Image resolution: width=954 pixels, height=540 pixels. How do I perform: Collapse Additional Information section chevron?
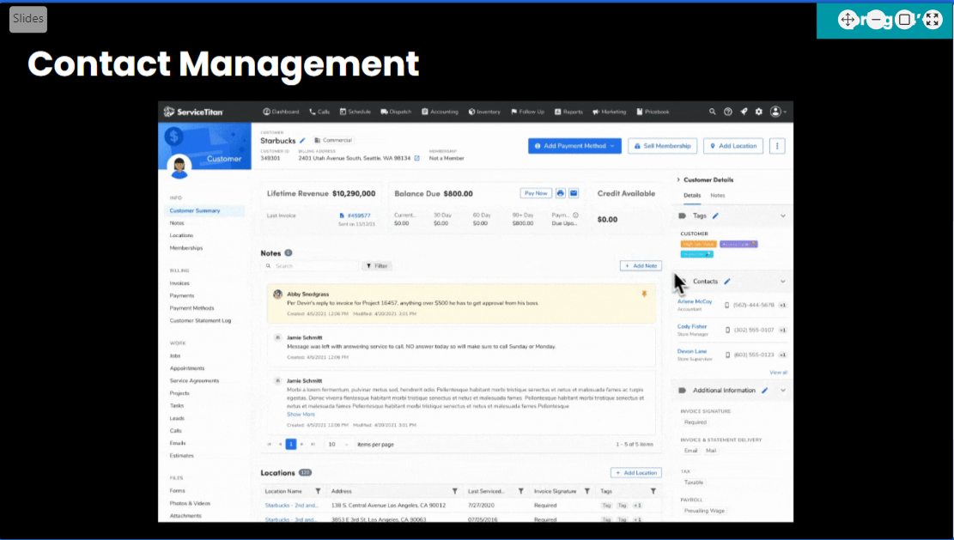pos(783,391)
